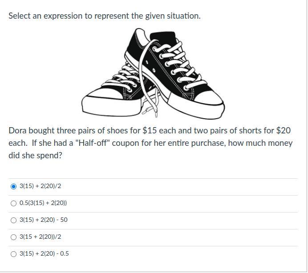Pick the radio button for 3(15) + 2(20) - 50
308x273 pixels.
pyautogui.click(x=14, y=220)
